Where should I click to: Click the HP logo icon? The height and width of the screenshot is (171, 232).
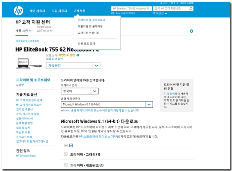pos(19,11)
